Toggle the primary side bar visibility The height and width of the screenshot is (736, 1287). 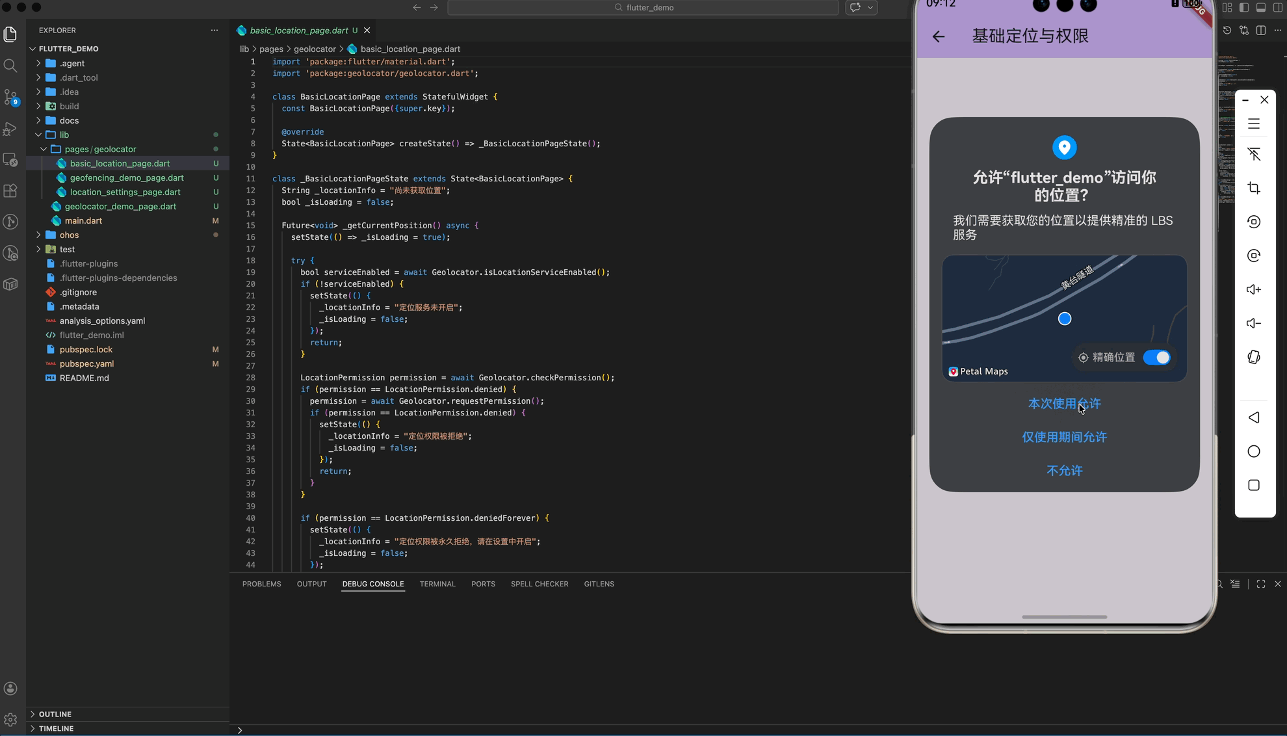point(1244,7)
